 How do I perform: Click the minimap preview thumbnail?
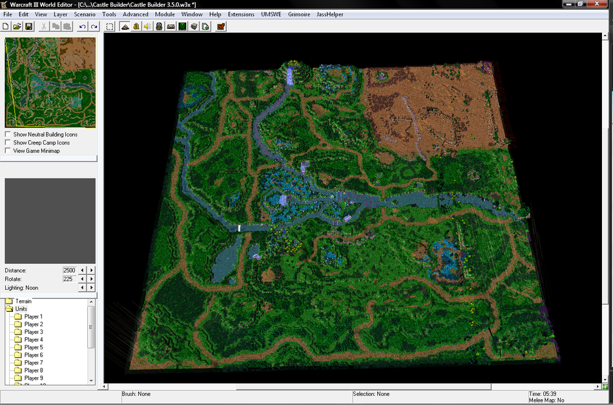point(50,82)
